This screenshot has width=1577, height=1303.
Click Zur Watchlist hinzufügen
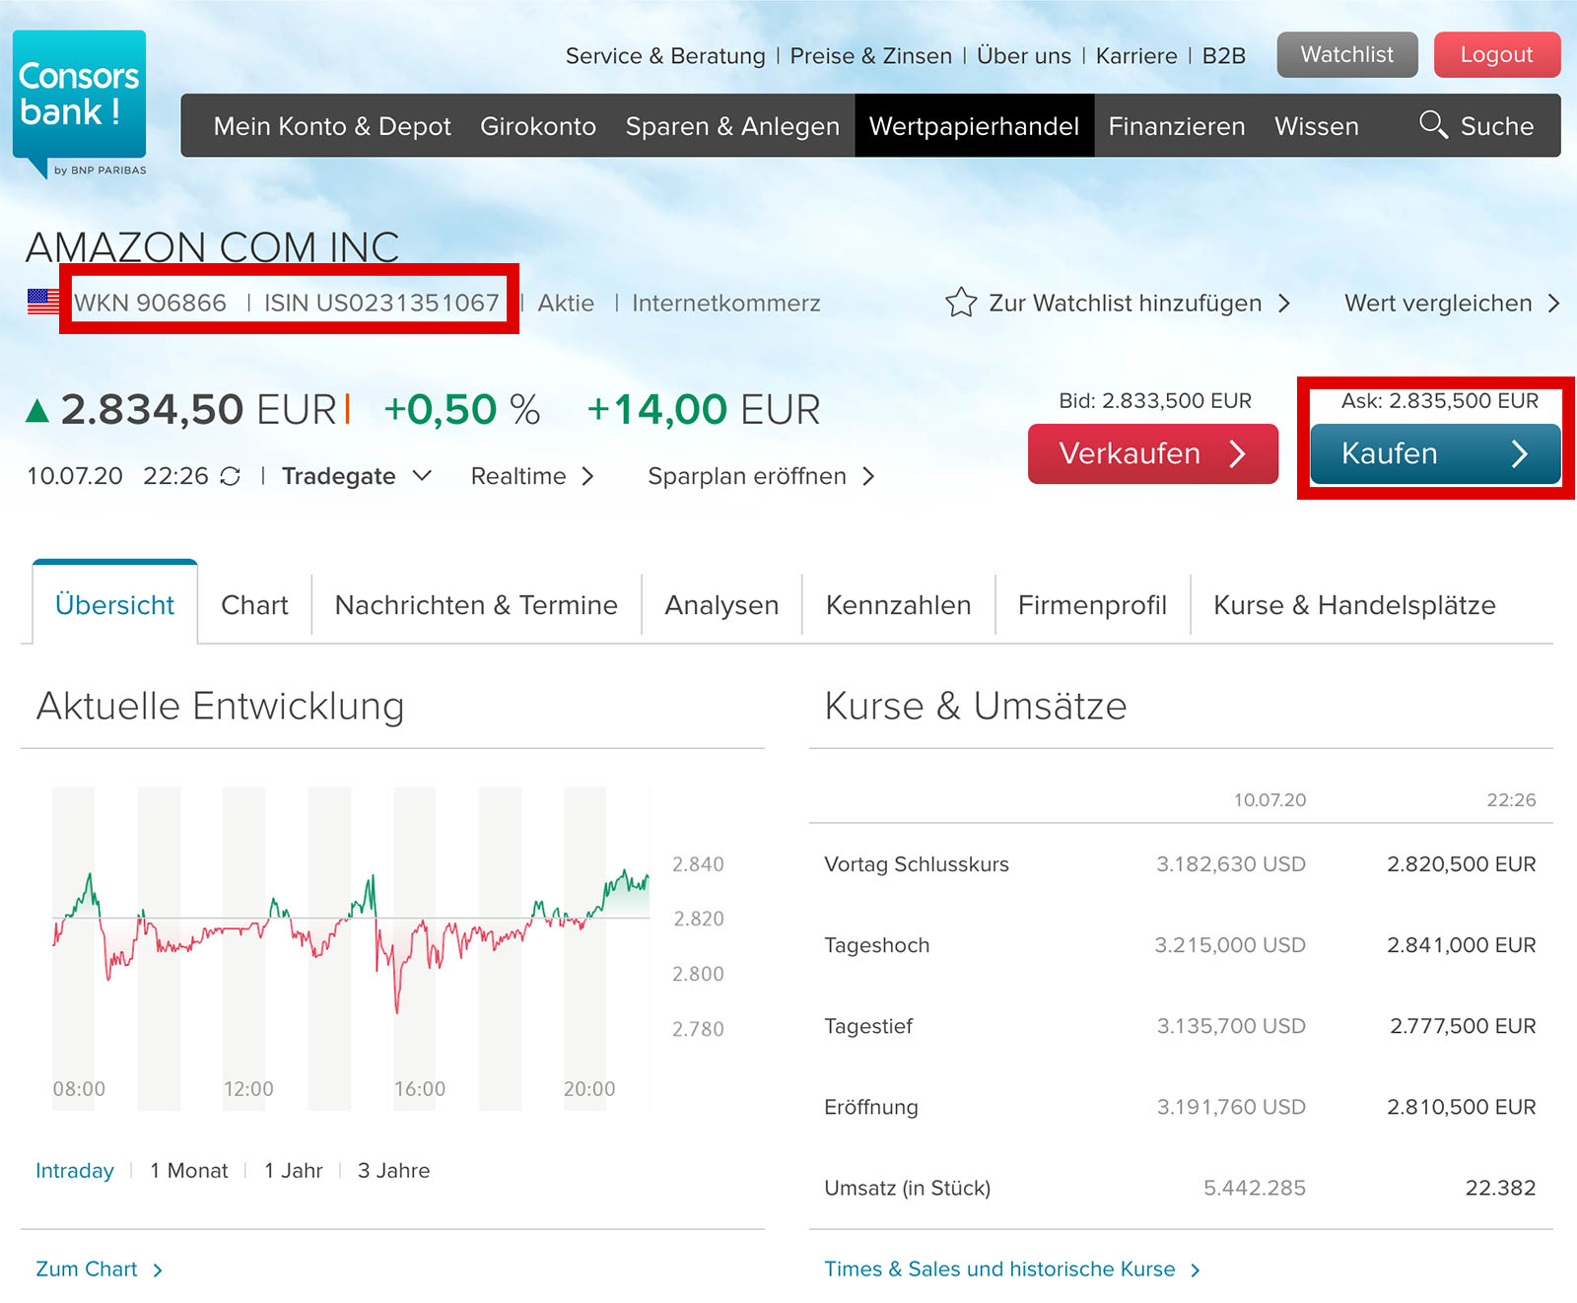[1118, 303]
